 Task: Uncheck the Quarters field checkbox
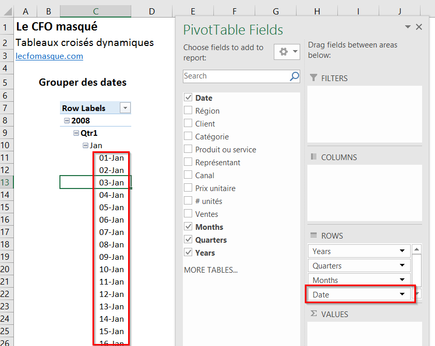pos(188,240)
